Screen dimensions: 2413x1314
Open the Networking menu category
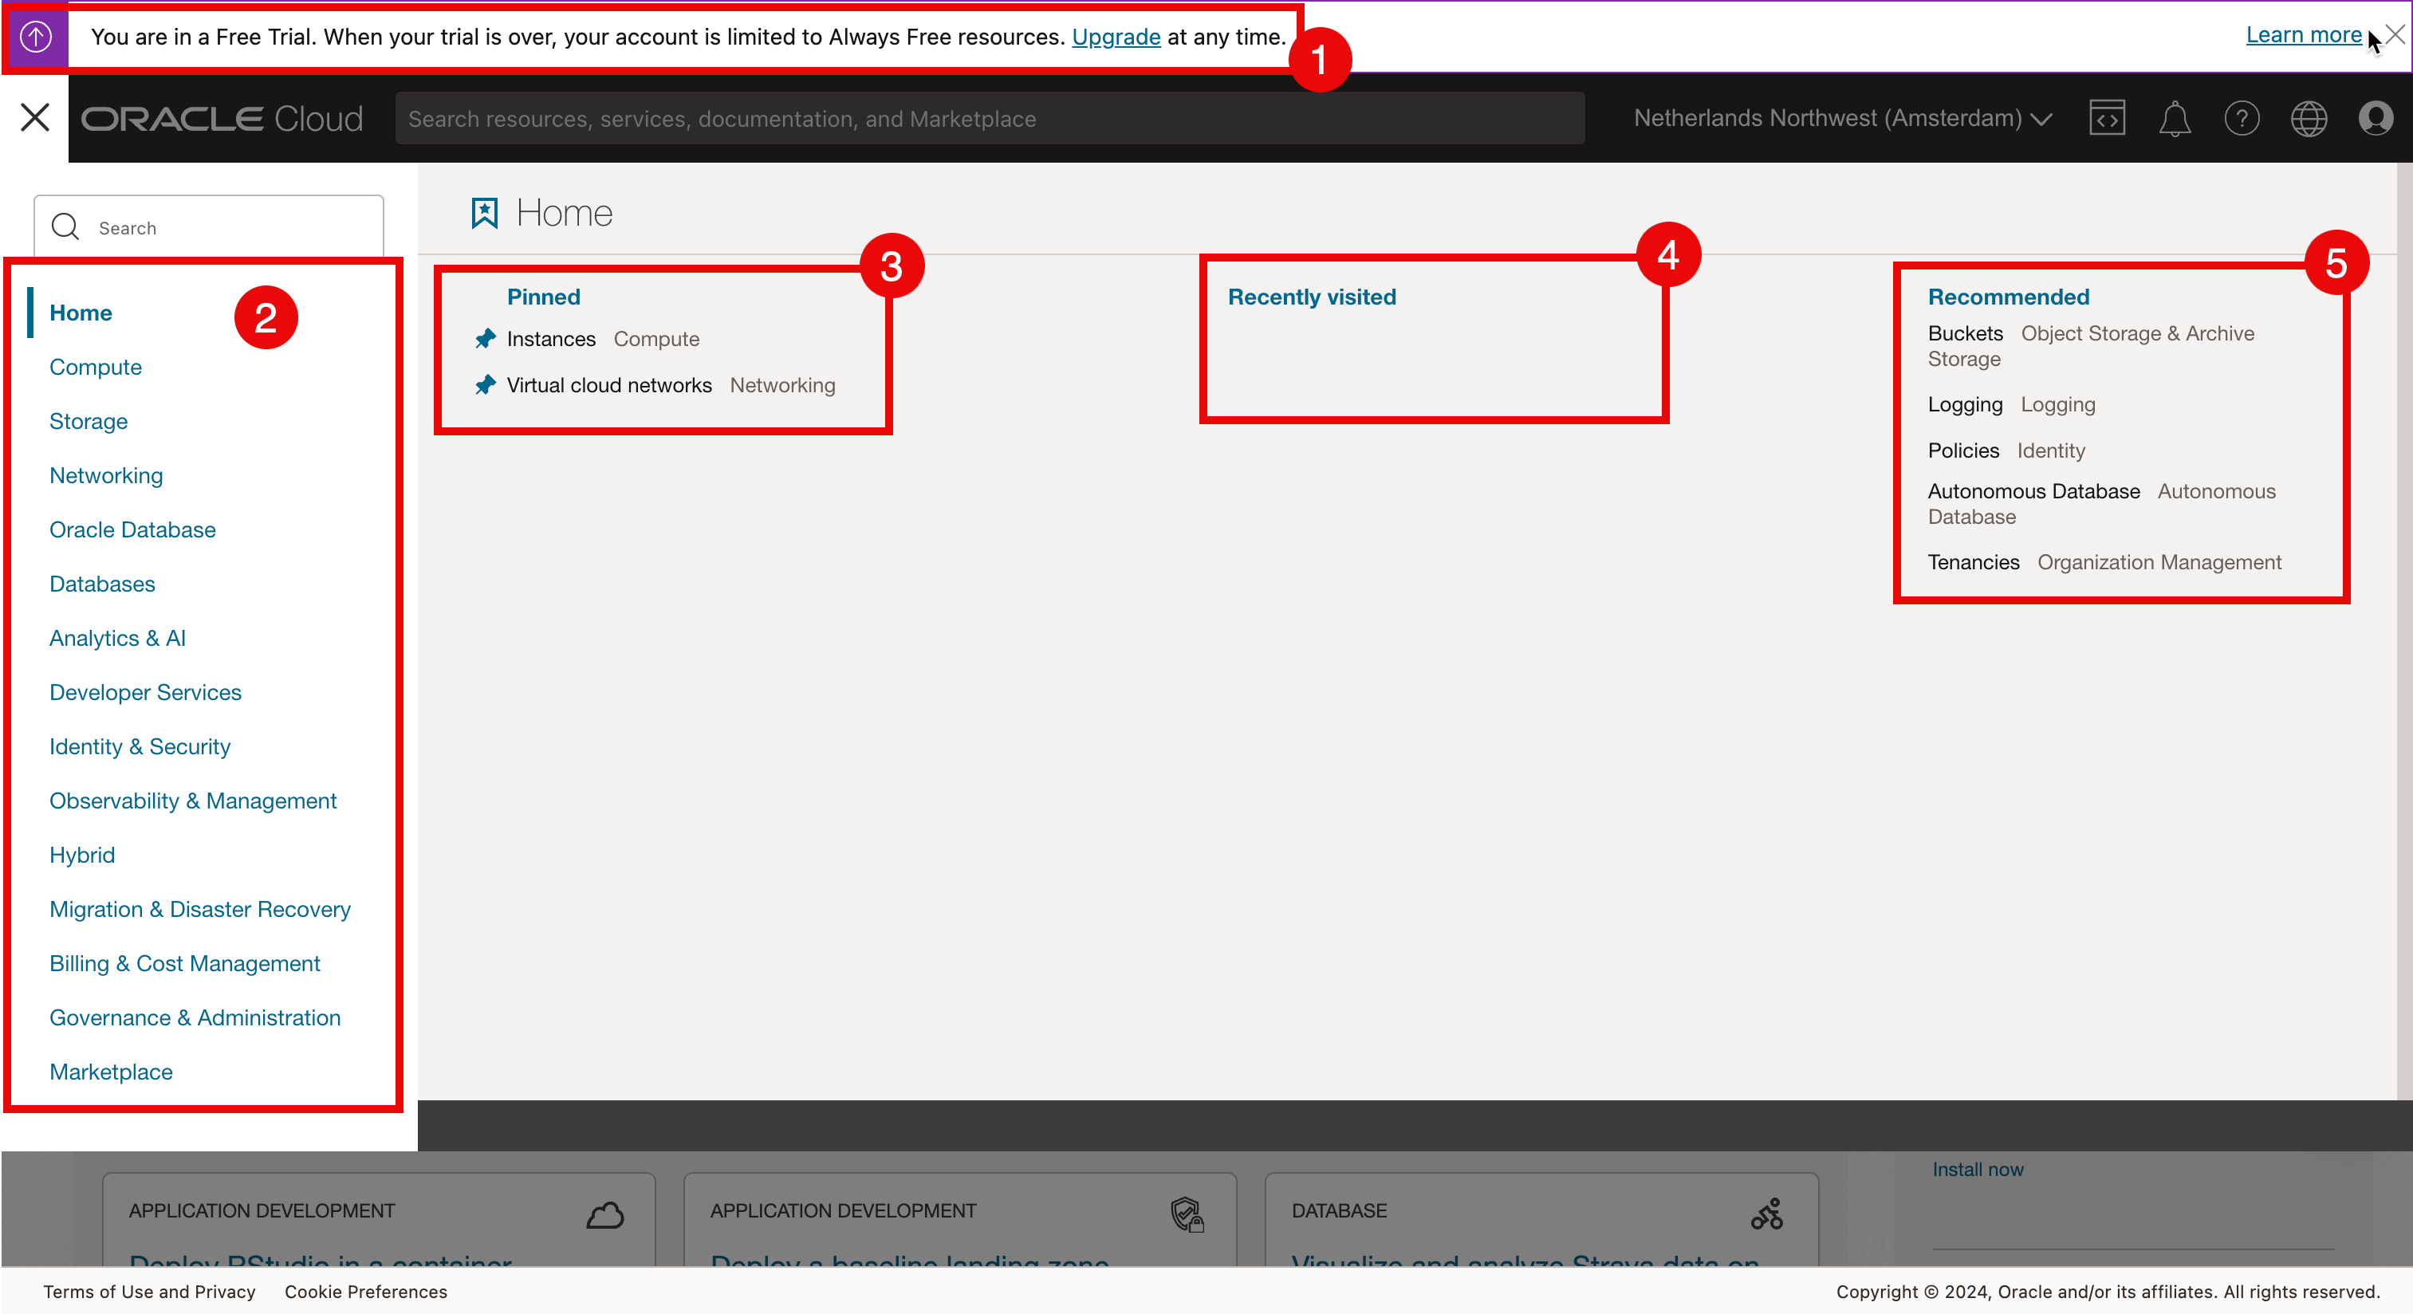click(106, 476)
